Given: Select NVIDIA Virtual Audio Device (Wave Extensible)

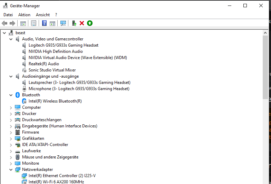Looking at the screenshot, I should (x=78, y=58).
